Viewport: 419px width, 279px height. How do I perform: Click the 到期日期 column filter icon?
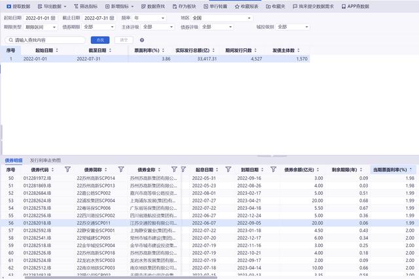click(273, 169)
